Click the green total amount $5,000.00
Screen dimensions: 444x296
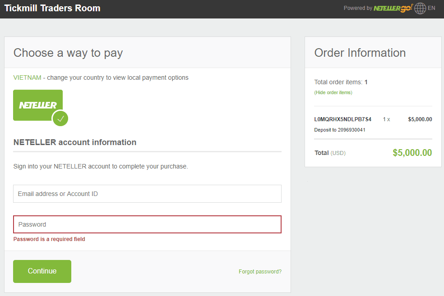point(412,153)
